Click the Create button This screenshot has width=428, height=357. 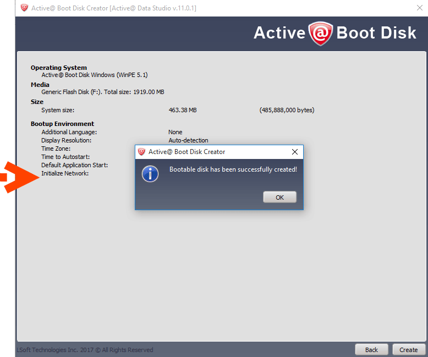tap(409, 350)
